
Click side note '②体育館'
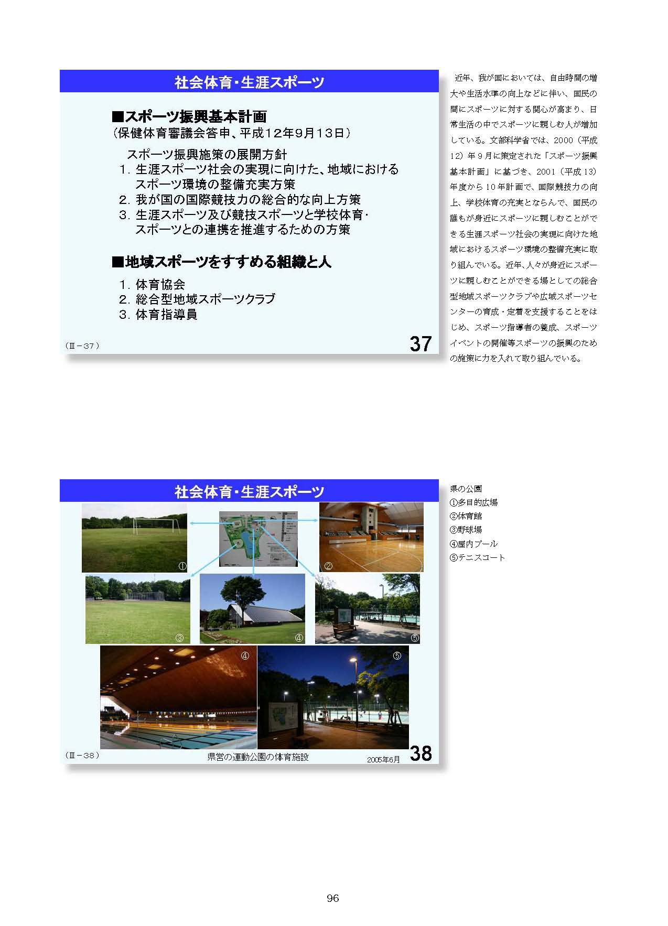[466, 516]
